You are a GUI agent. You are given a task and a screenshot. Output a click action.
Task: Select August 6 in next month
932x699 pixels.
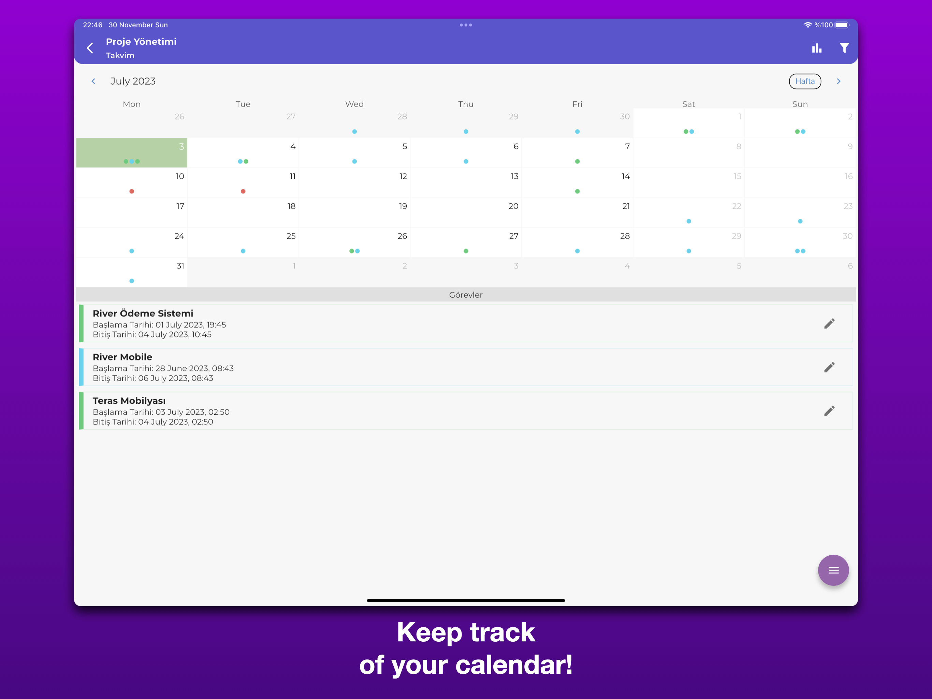click(800, 273)
